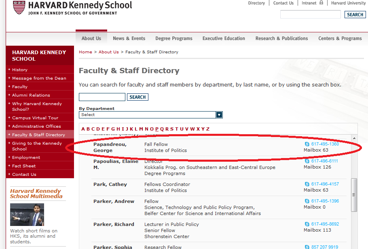Call number 617-495-1396
368x249 pixels.
coord(325,201)
